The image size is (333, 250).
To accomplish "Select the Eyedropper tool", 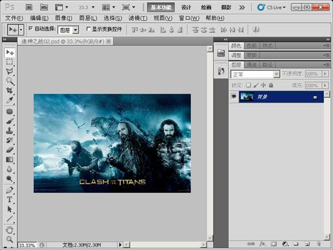I will point(9,100).
